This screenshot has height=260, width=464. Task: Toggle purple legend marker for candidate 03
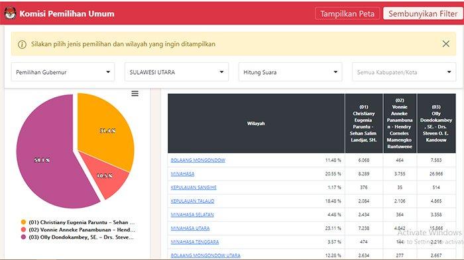(x=23, y=237)
